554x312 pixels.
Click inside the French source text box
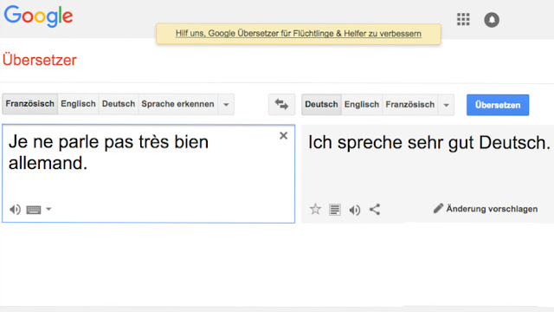tap(148, 173)
